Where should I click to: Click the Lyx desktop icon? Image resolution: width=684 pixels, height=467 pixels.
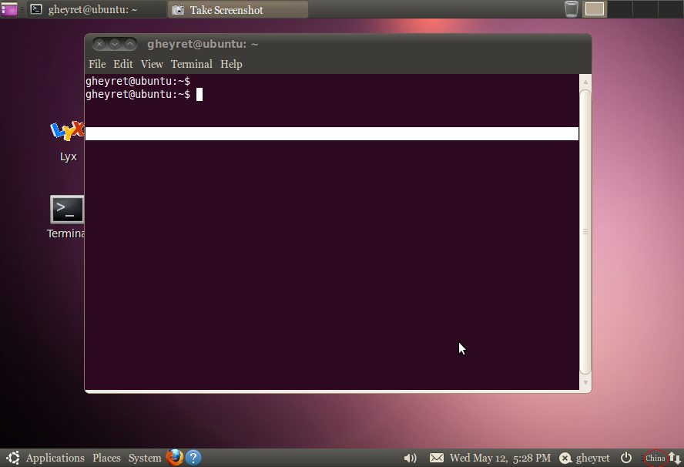67,130
